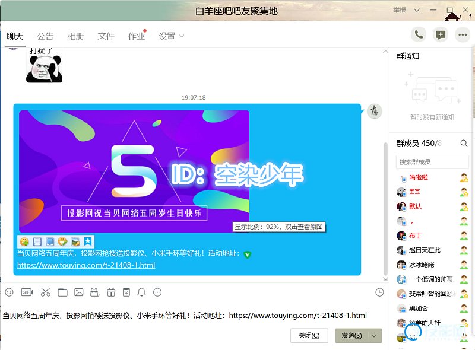
Task: Click 宝宝's admin badge icon
Action: (464, 192)
